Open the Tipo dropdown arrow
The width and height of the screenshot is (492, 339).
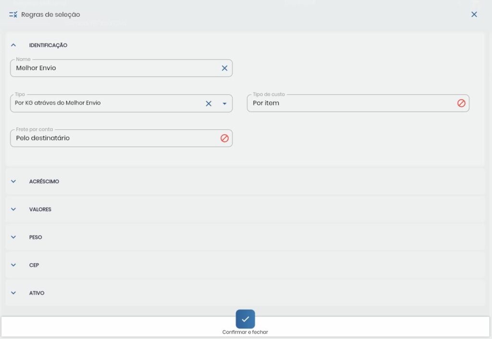pos(224,104)
